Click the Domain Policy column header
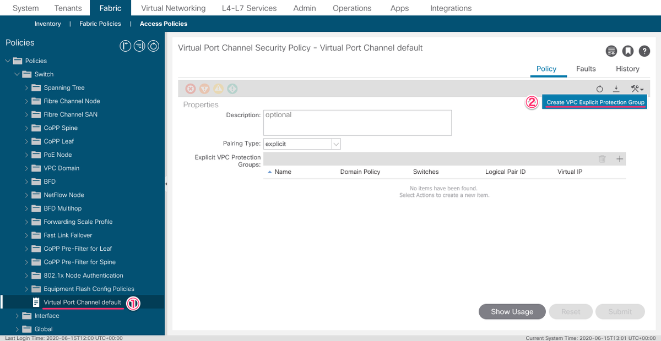 (360, 172)
